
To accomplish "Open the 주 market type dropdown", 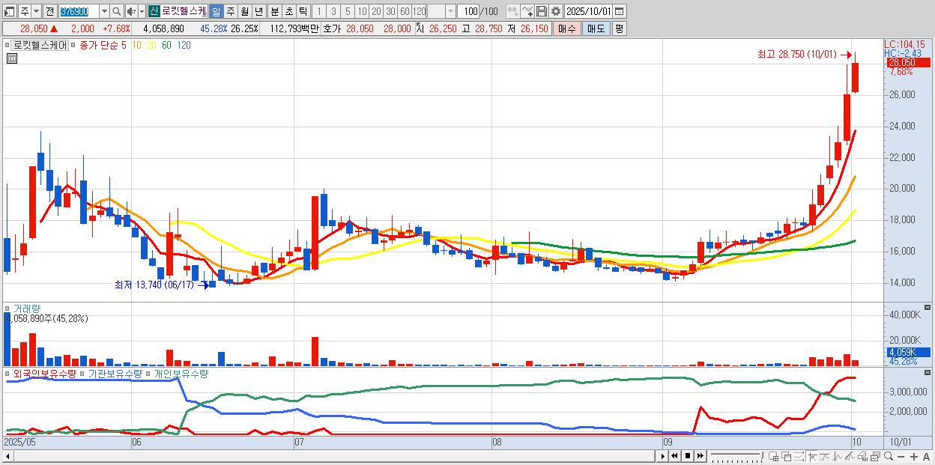I will click(x=36, y=11).
